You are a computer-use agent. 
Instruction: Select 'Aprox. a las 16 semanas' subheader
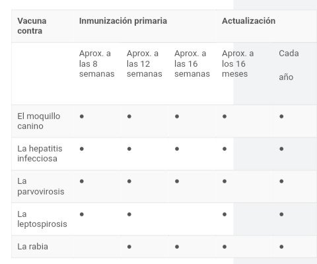192,64
